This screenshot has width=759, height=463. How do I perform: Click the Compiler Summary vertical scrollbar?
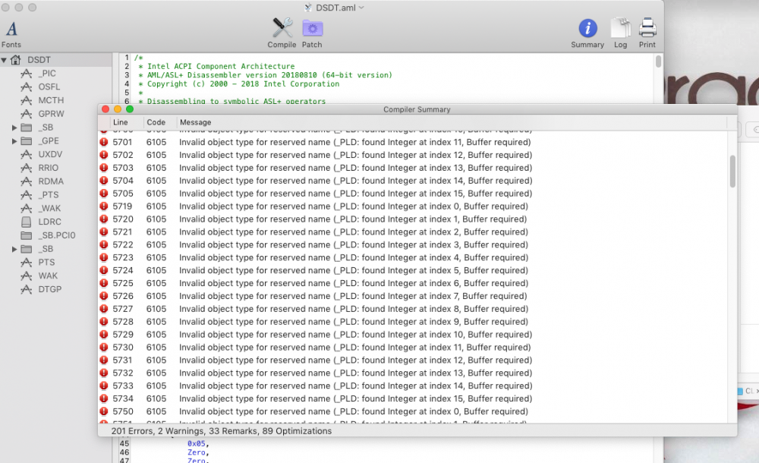pos(732,172)
